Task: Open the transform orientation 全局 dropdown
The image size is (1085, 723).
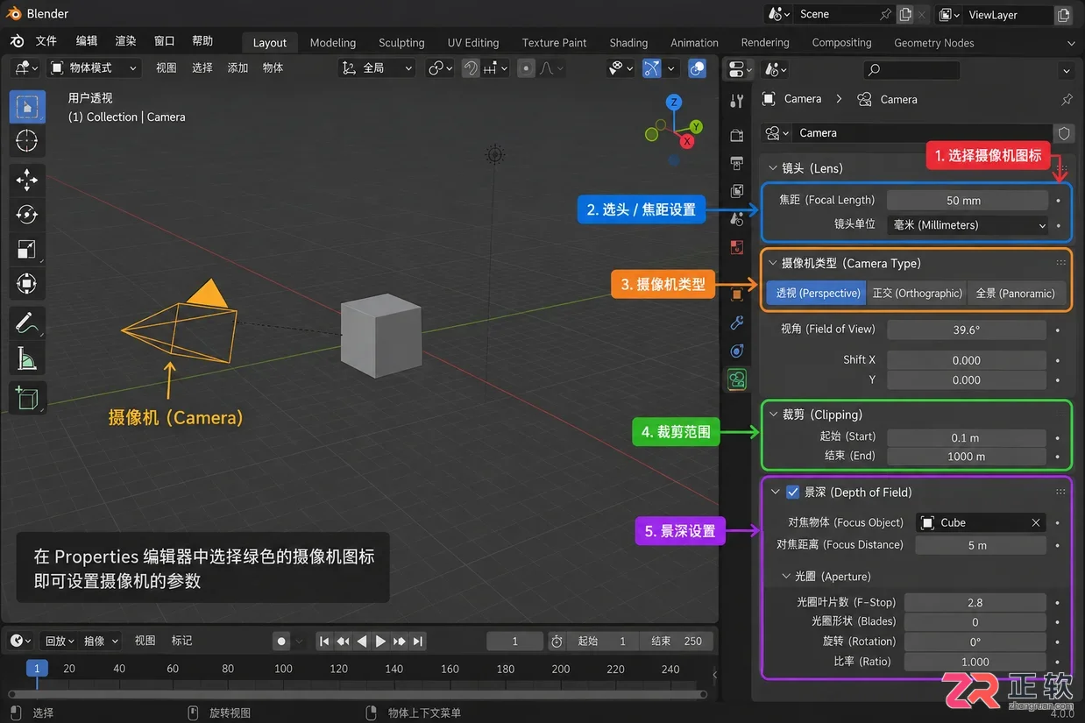Action: point(377,68)
